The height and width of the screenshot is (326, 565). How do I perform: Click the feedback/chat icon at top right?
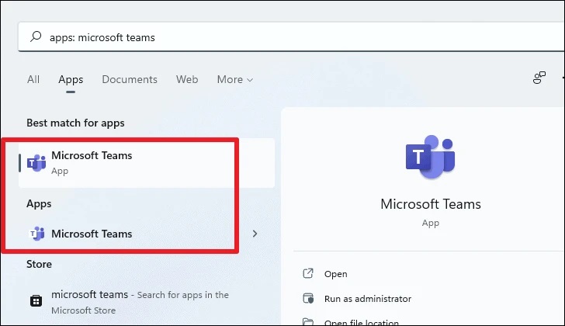pyautogui.click(x=539, y=78)
